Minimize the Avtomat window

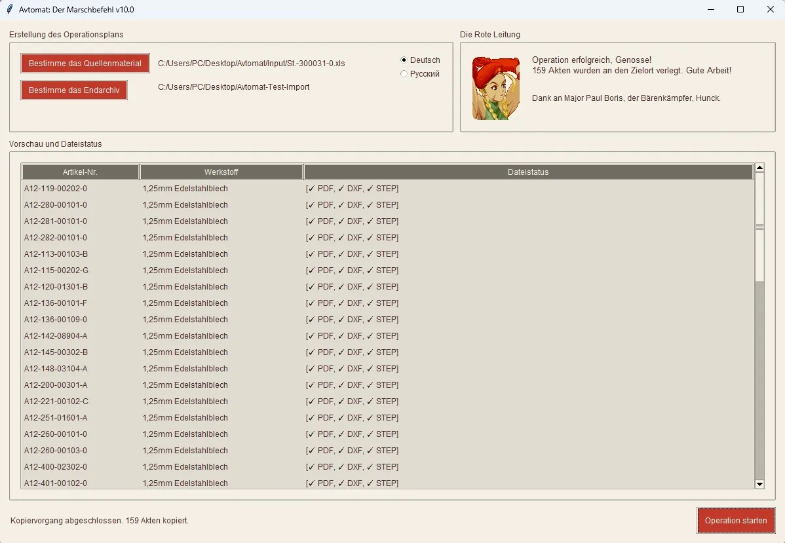[x=710, y=10]
